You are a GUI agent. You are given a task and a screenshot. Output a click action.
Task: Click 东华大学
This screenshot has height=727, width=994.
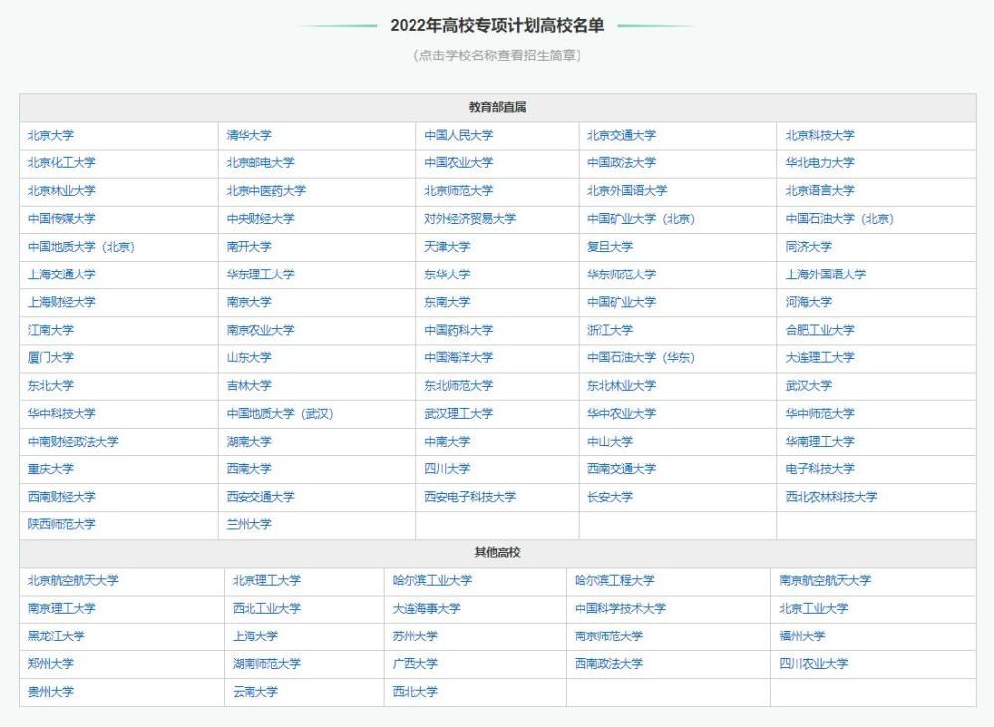click(x=447, y=274)
